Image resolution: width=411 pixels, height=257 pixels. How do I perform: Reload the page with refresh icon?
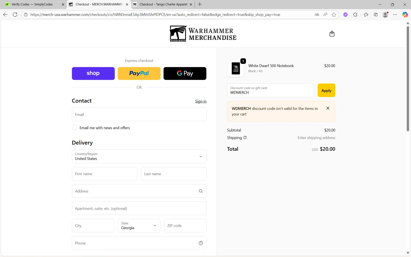click(15, 15)
